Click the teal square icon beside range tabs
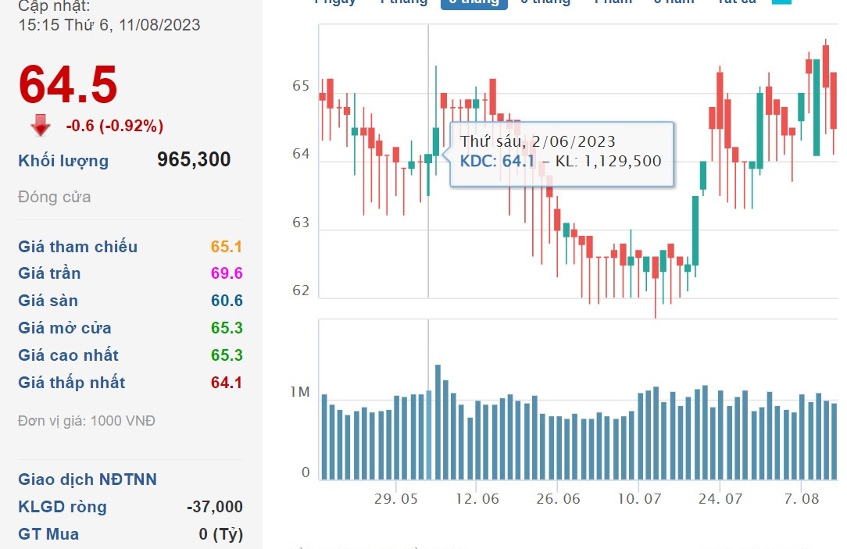 click(x=781, y=2)
